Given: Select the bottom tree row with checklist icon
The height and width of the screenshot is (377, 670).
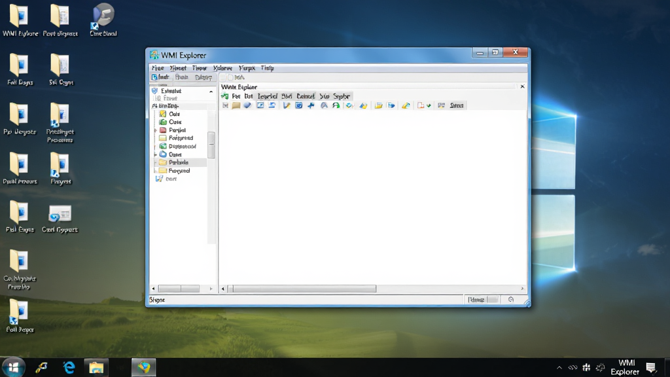Looking at the screenshot, I should tap(166, 179).
